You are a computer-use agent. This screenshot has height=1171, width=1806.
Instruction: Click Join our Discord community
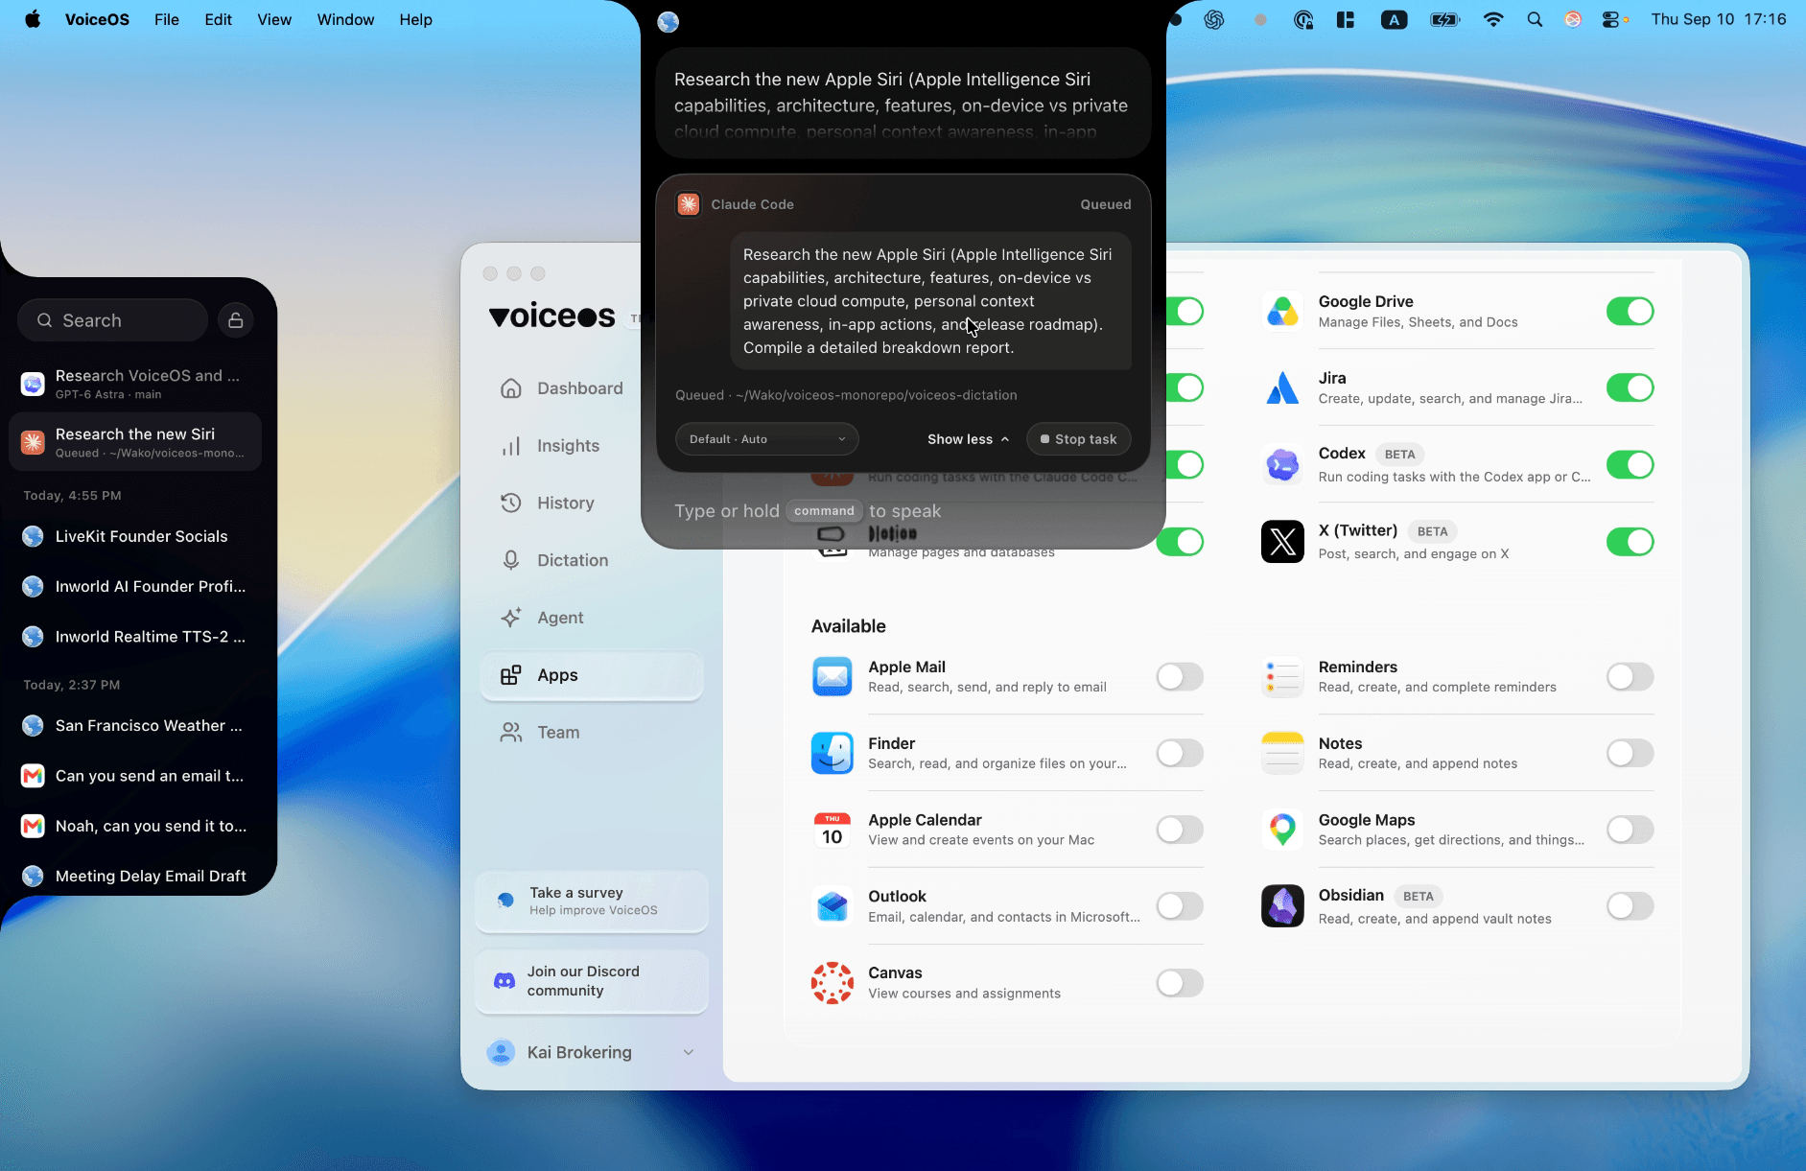(x=592, y=981)
